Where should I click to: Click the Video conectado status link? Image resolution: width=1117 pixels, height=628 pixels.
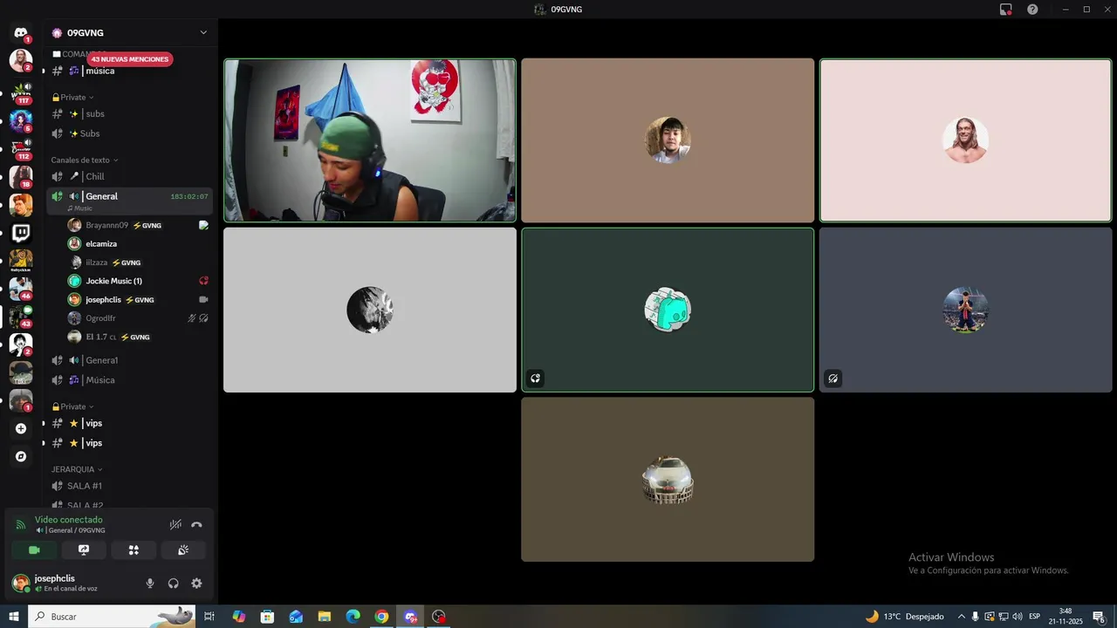tap(69, 520)
